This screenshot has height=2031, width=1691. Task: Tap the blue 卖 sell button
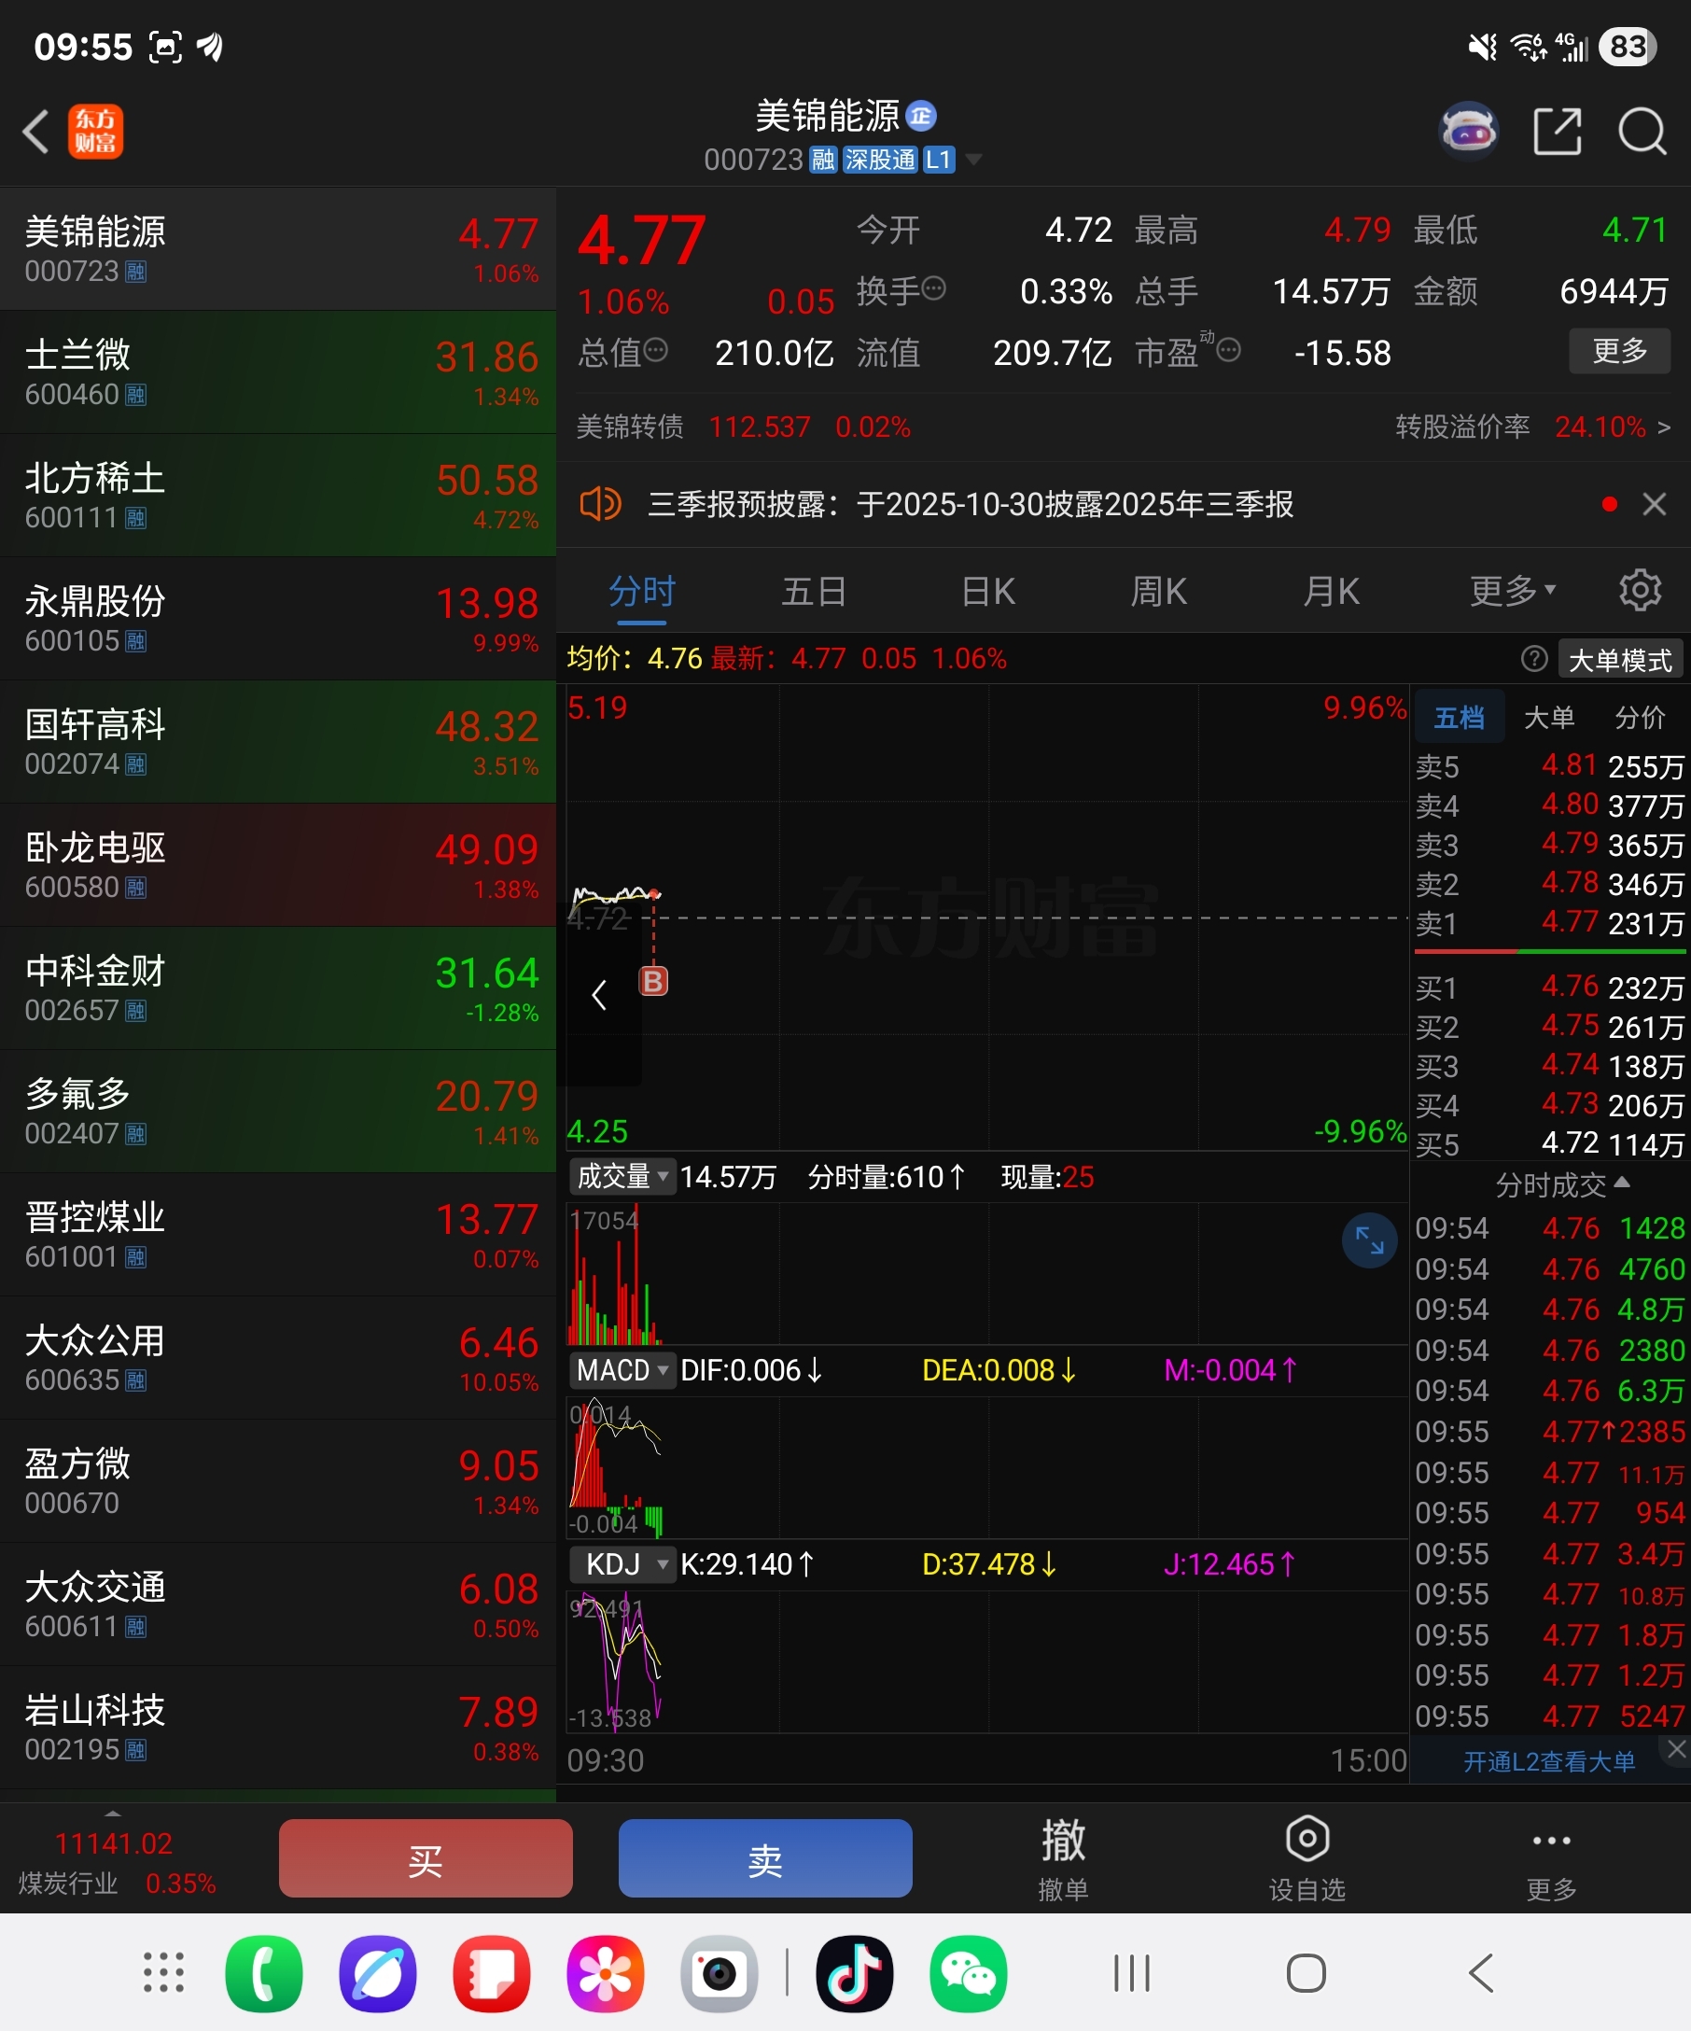(764, 1859)
